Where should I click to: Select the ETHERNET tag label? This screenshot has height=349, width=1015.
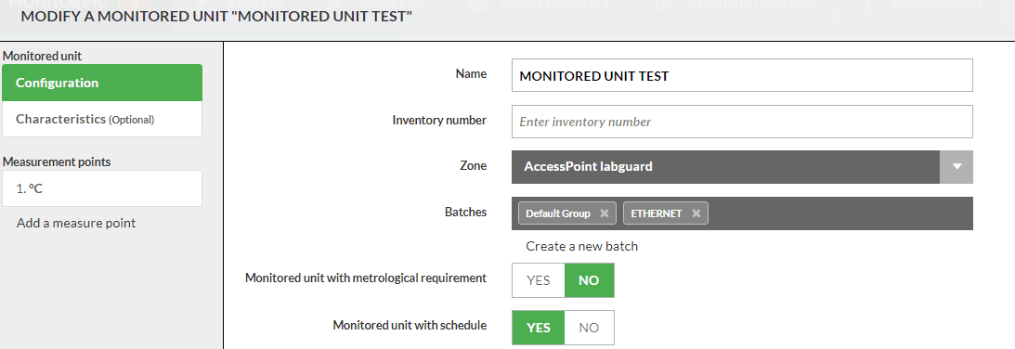point(657,213)
